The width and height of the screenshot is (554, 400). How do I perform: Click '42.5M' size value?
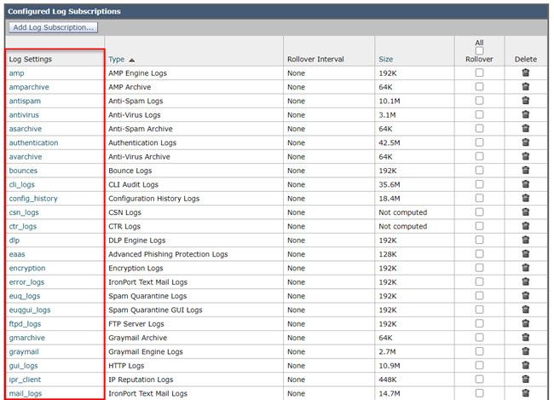[x=390, y=143]
